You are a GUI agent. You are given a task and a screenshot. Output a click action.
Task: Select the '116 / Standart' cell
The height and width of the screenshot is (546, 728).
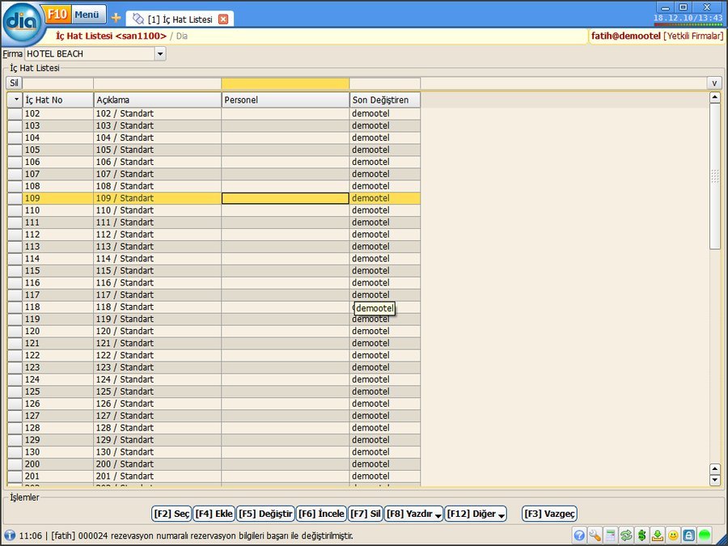tap(158, 283)
